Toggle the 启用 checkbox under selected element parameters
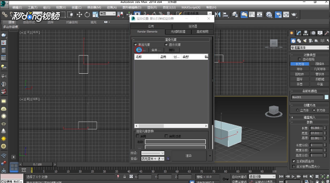330x183 pixels. pyautogui.click(x=138, y=136)
